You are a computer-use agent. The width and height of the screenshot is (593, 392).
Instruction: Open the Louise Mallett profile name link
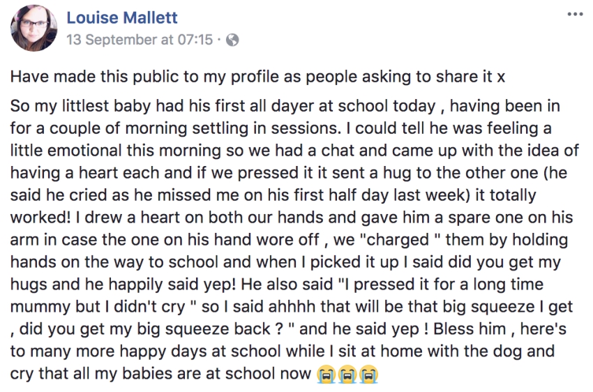122,17
